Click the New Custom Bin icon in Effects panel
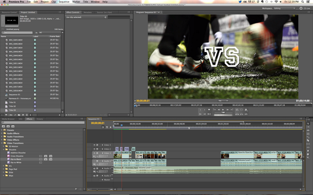 [x=76, y=189]
